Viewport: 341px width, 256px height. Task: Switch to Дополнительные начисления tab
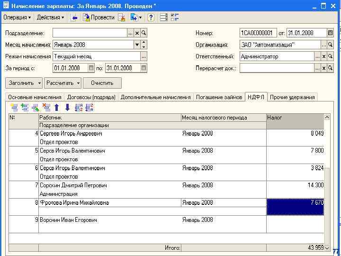coord(155,97)
